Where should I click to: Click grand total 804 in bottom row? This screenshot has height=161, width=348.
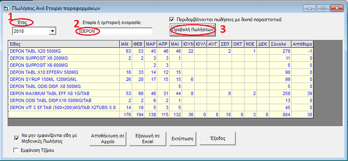click(x=280, y=115)
